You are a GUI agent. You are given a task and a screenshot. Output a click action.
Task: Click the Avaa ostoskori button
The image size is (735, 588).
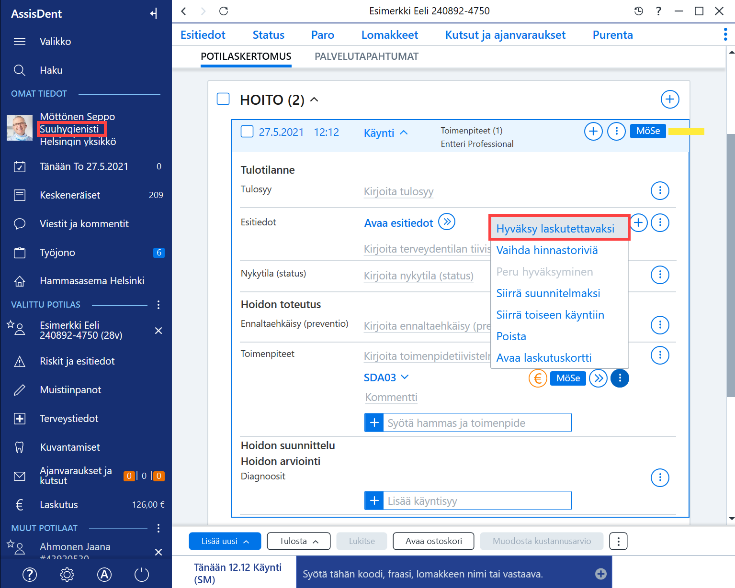pyautogui.click(x=434, y=541)
